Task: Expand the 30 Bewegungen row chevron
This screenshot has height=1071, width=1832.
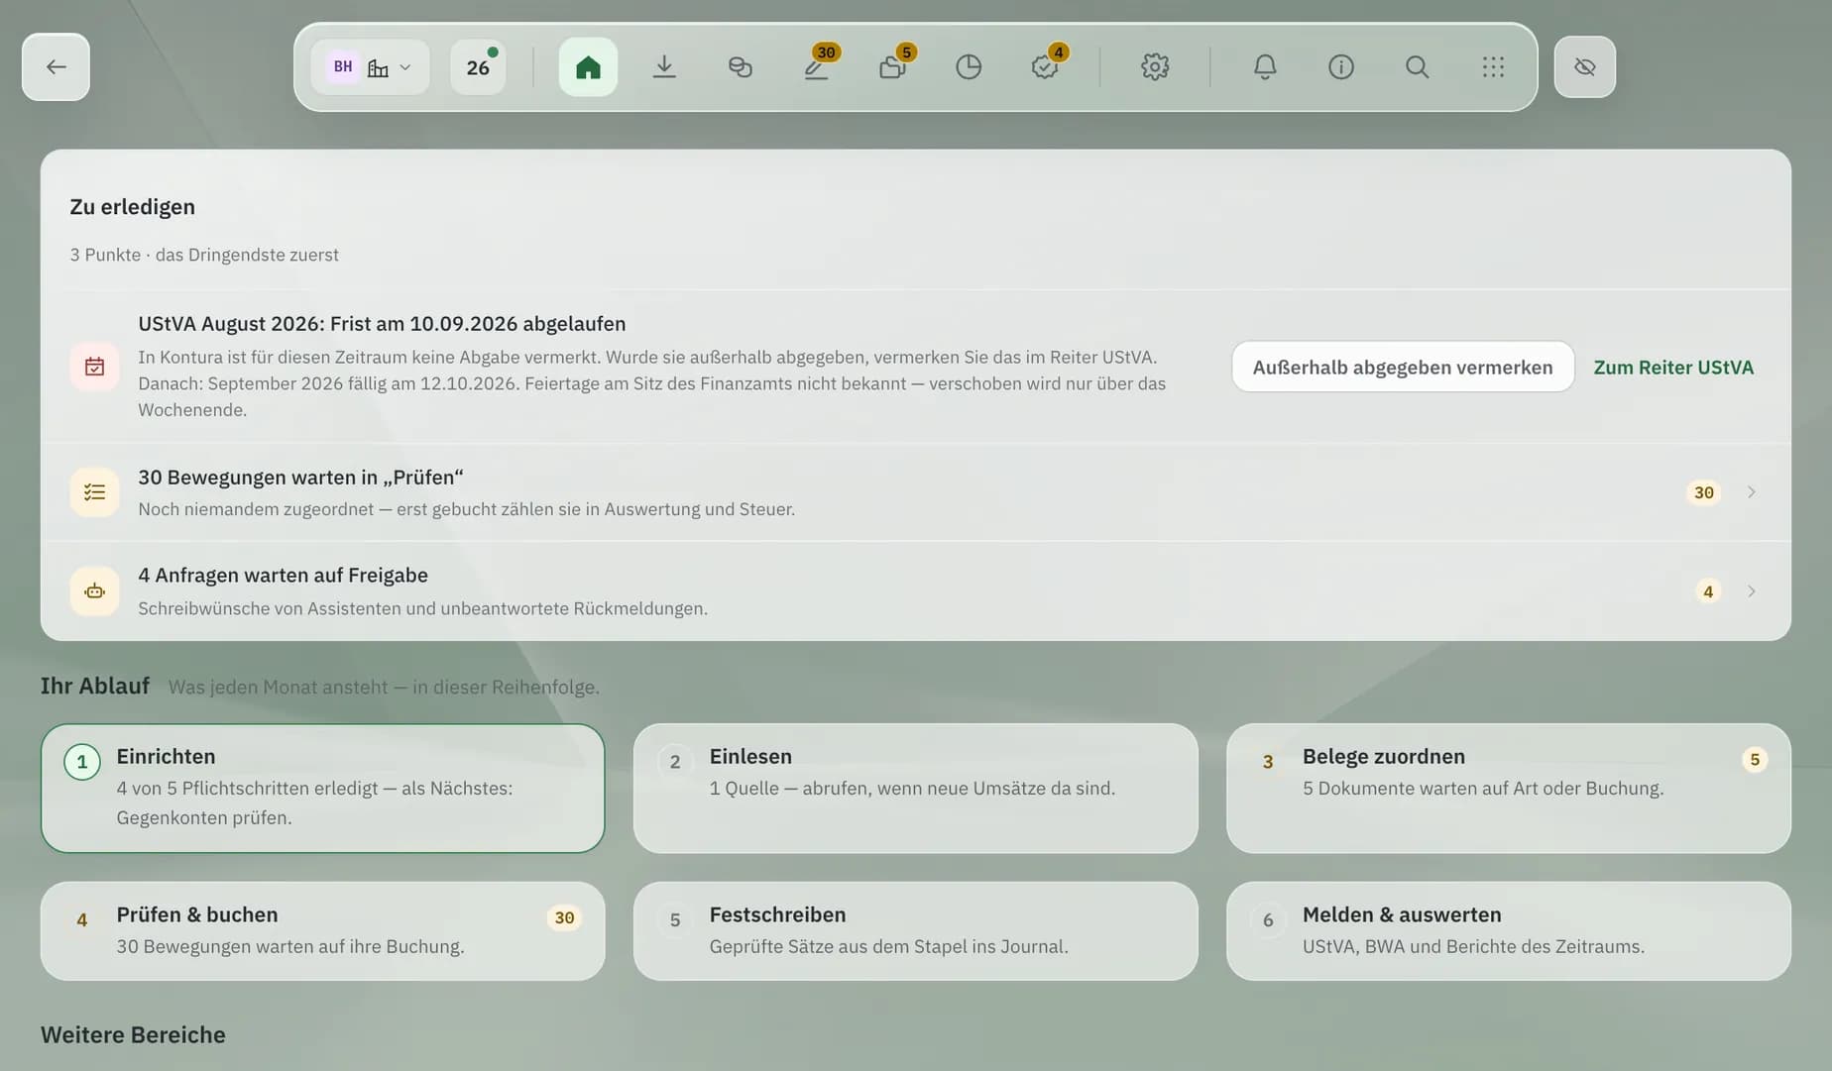Action: 1752,492
